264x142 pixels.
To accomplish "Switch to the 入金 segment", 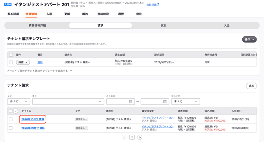I will point(227,26).
